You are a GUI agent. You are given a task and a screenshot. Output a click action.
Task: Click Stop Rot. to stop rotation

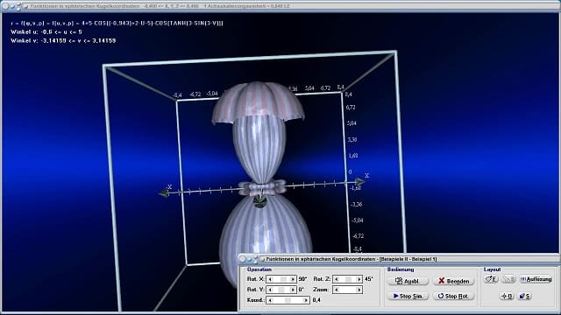453,296
